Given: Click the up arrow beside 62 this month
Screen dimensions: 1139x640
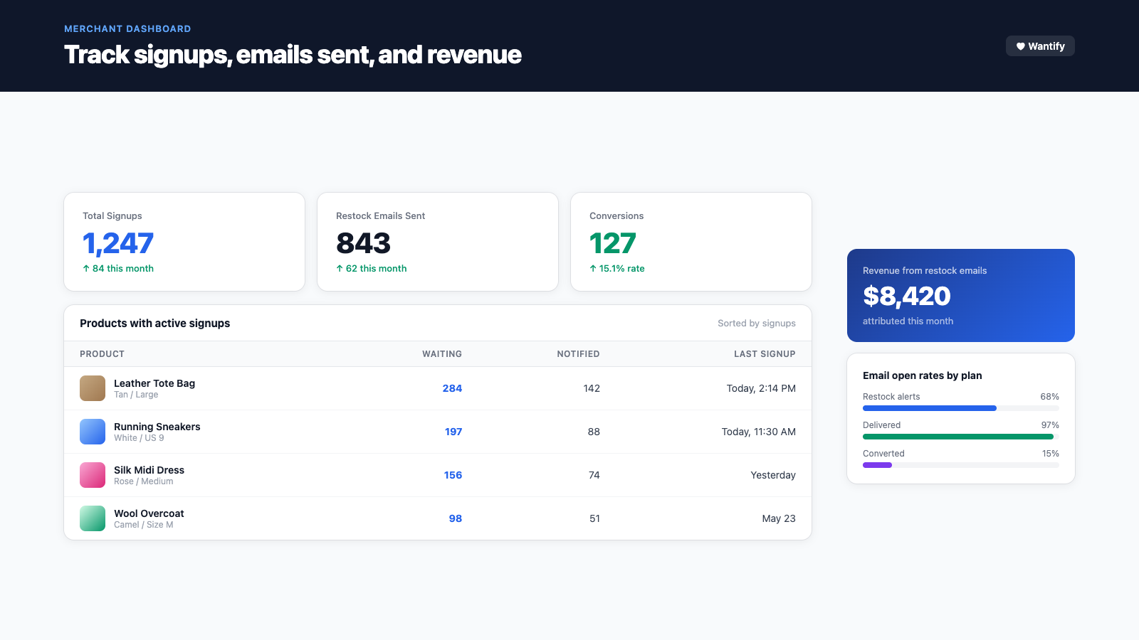Looking at the screenshot, I should pyautogui.click(x=340, y=269).
